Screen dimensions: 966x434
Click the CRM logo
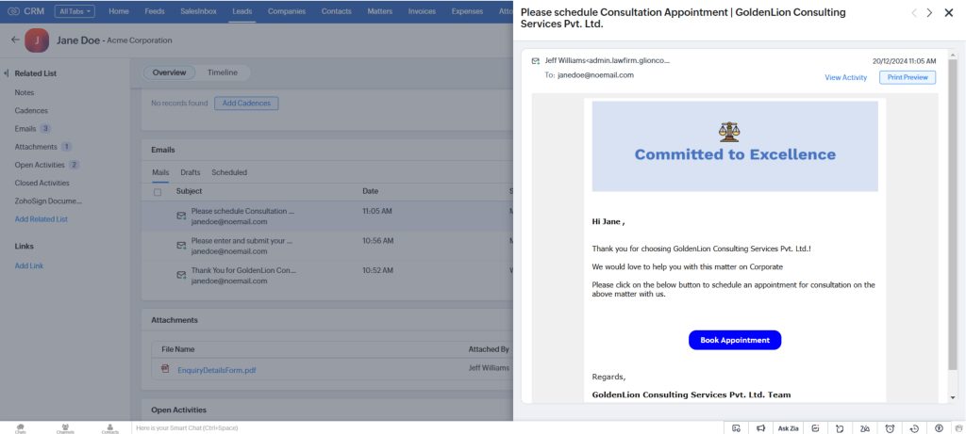(25, 11)
